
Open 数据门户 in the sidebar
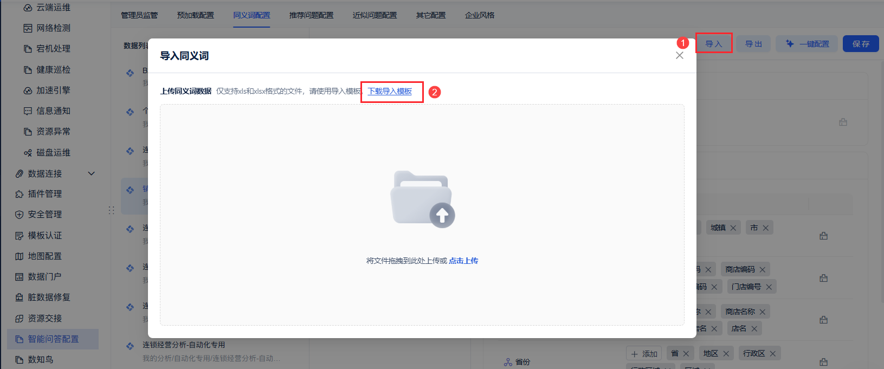(x=38, y=277)
